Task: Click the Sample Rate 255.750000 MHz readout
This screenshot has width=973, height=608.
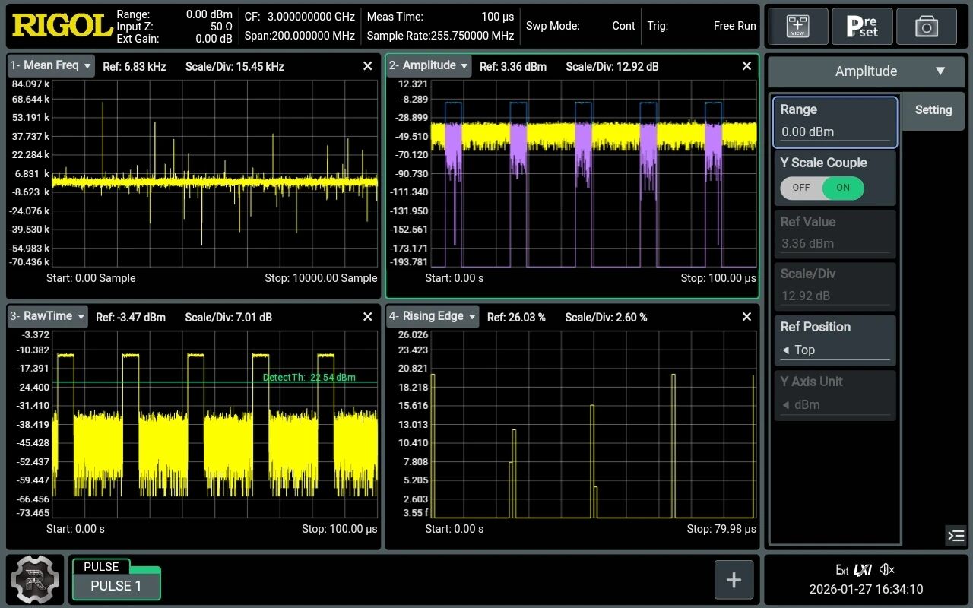Action: [x=440, y=36]
